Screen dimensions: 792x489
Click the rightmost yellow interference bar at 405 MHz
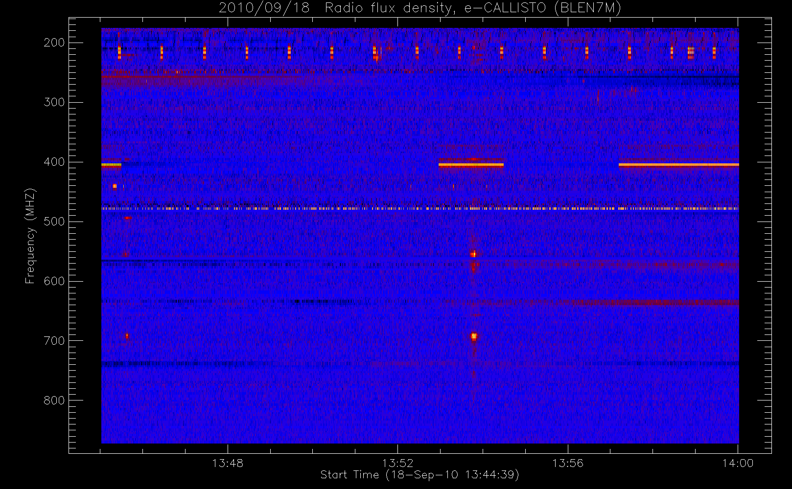pyautogui.click(x=679, y=165)
